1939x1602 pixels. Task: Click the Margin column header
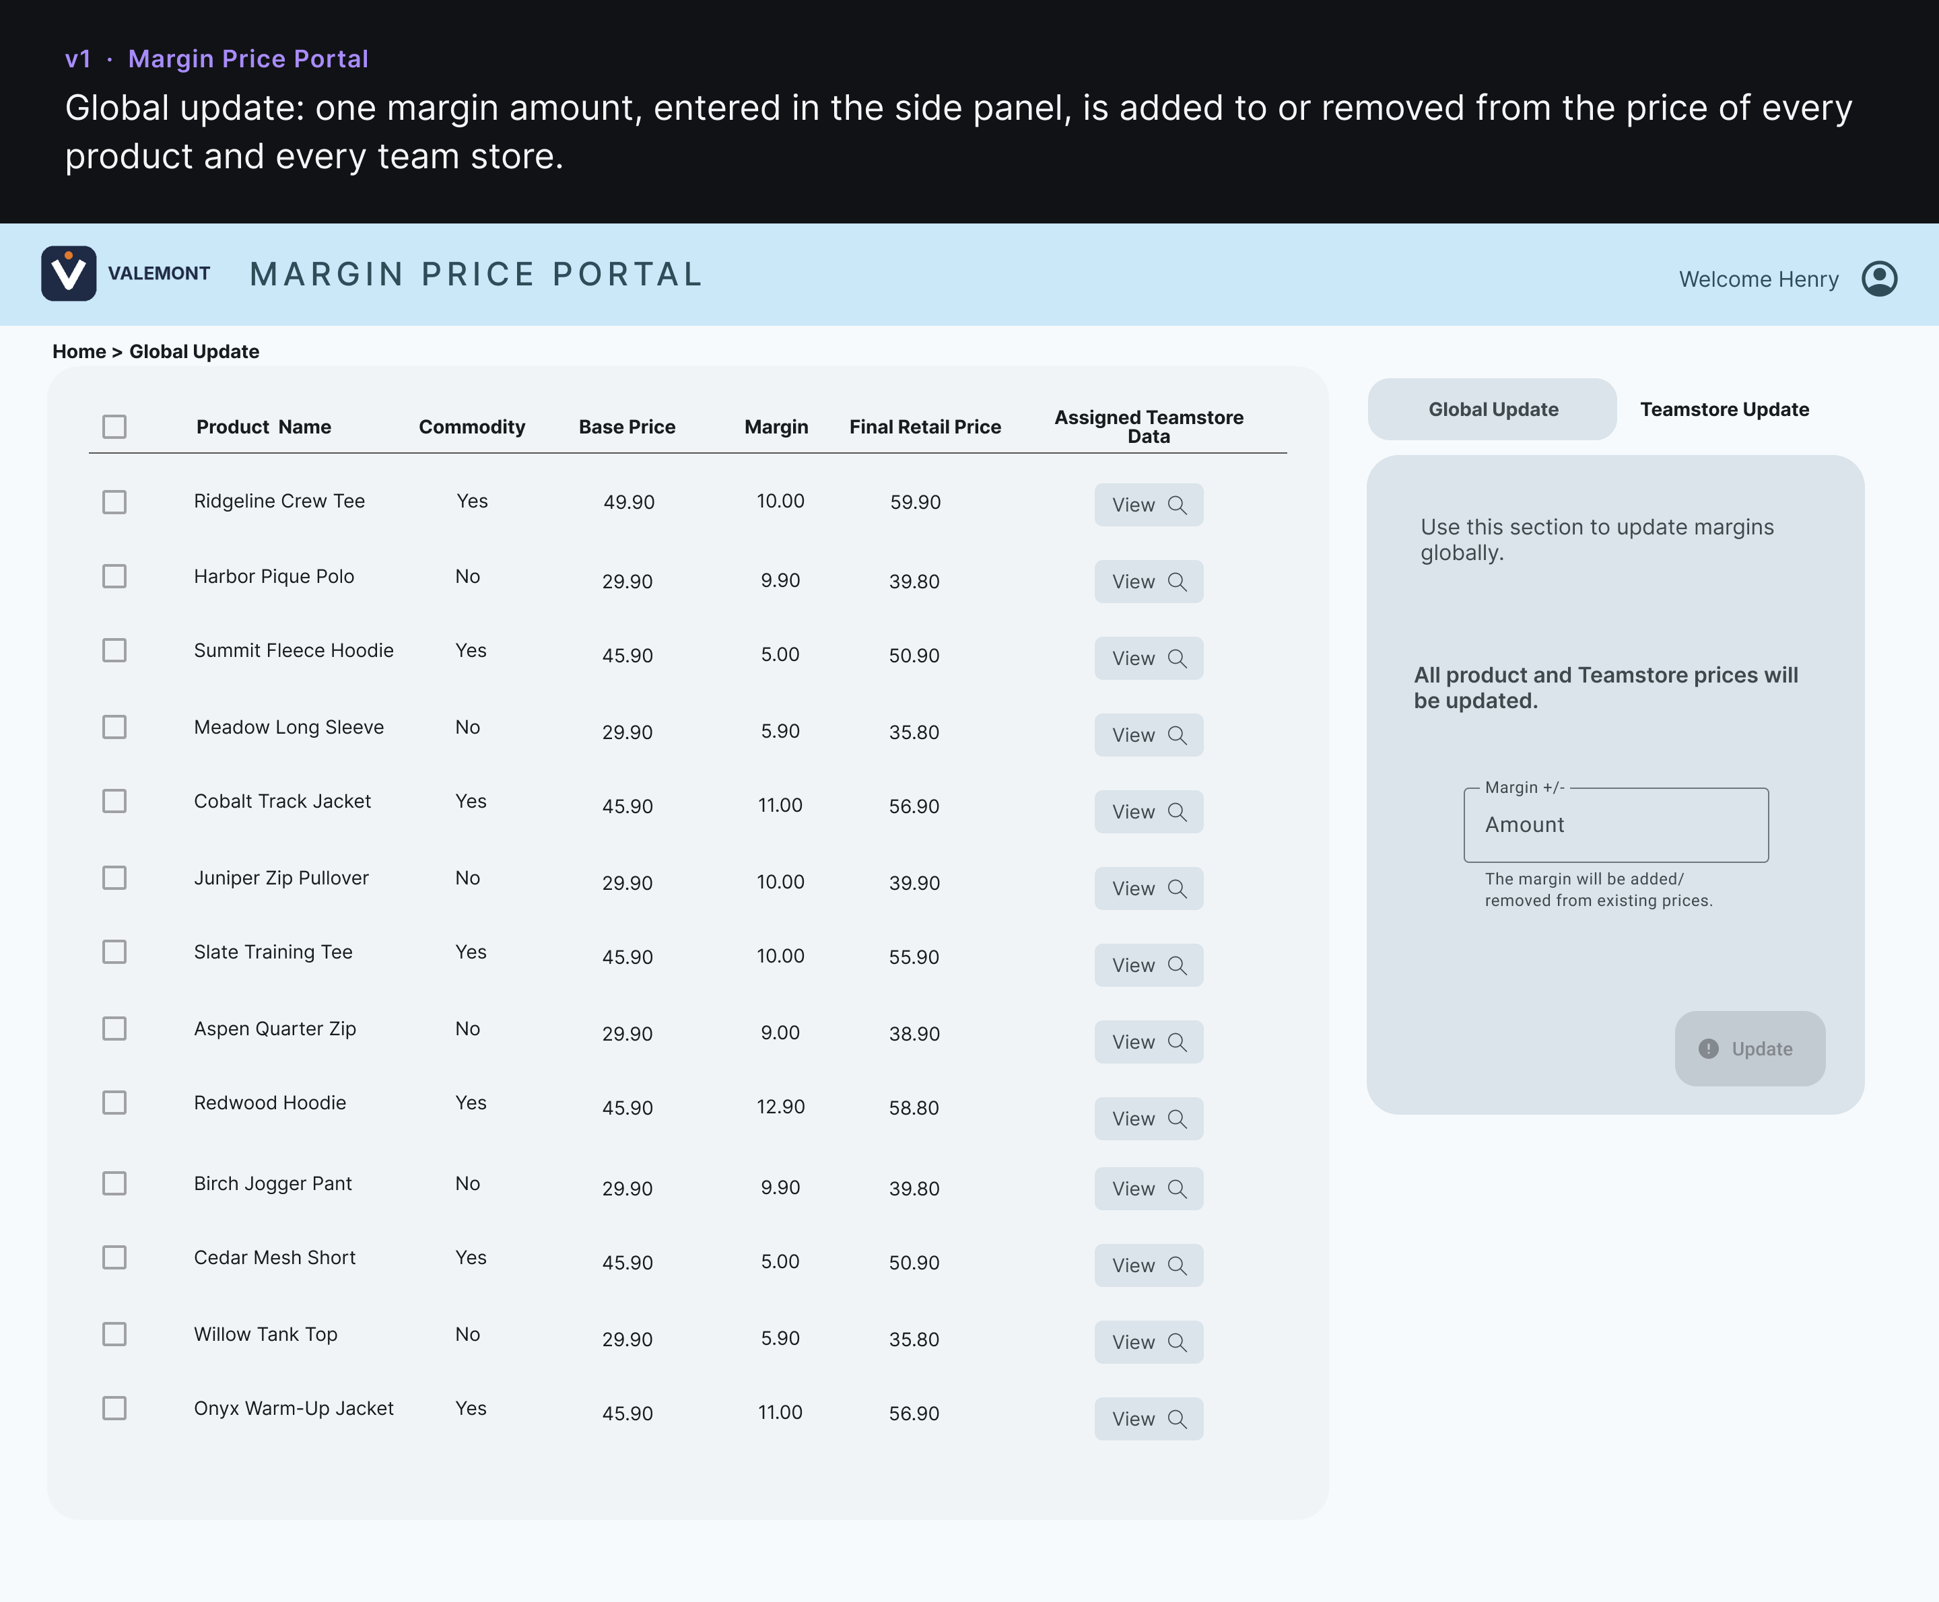coord(776,426)
